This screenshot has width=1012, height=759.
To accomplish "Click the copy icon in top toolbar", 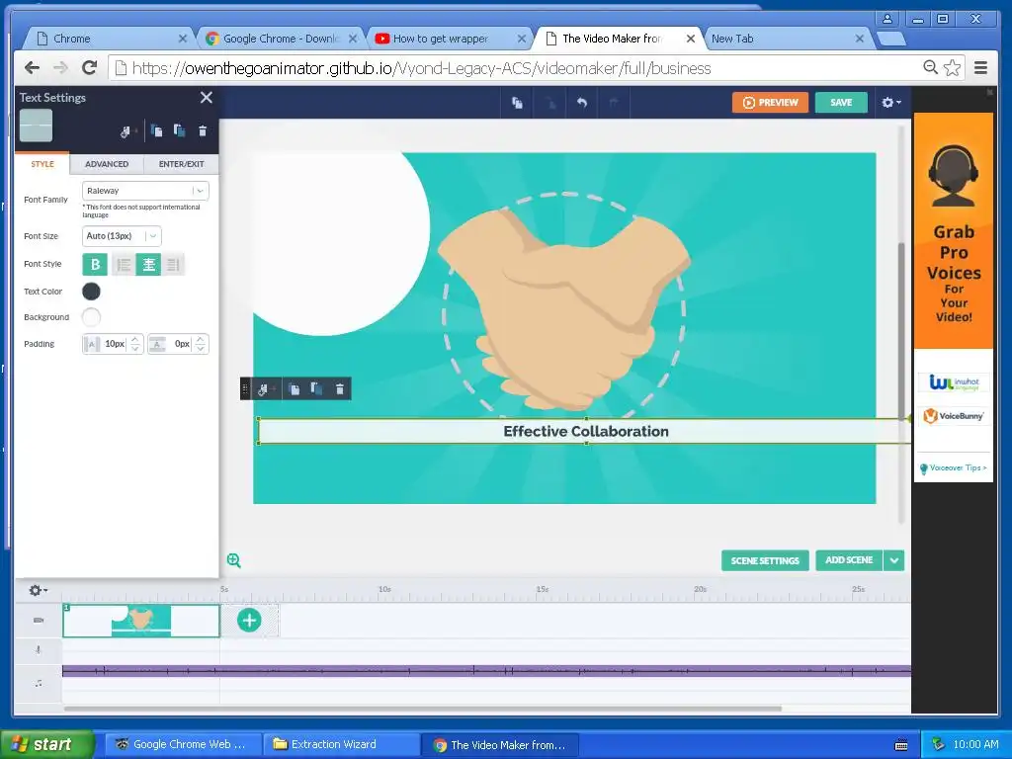I will 517,103.
